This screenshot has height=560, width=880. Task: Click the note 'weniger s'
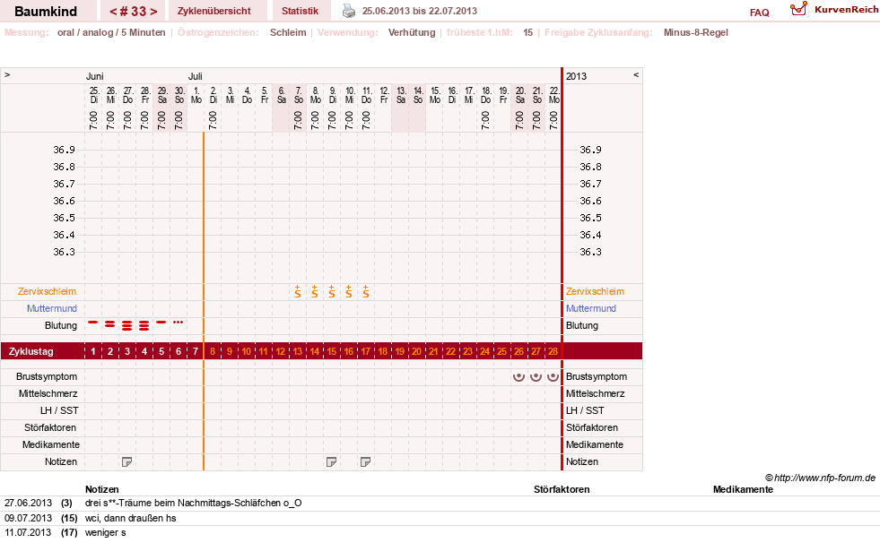(105, 532)
